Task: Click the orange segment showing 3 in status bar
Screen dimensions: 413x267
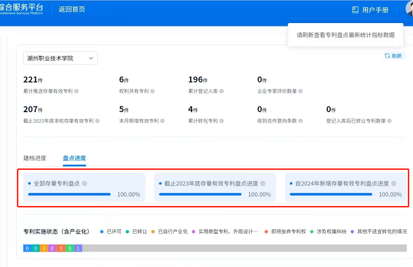Action: [x=44, y=248]
